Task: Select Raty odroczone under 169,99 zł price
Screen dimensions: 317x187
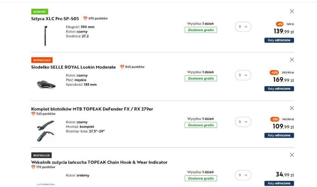Action: coord(279,89)
